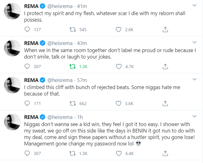Share the 'kid win' BENIN tweet
The height and width of the screenshot is (163, 203).
click(165, 153)
